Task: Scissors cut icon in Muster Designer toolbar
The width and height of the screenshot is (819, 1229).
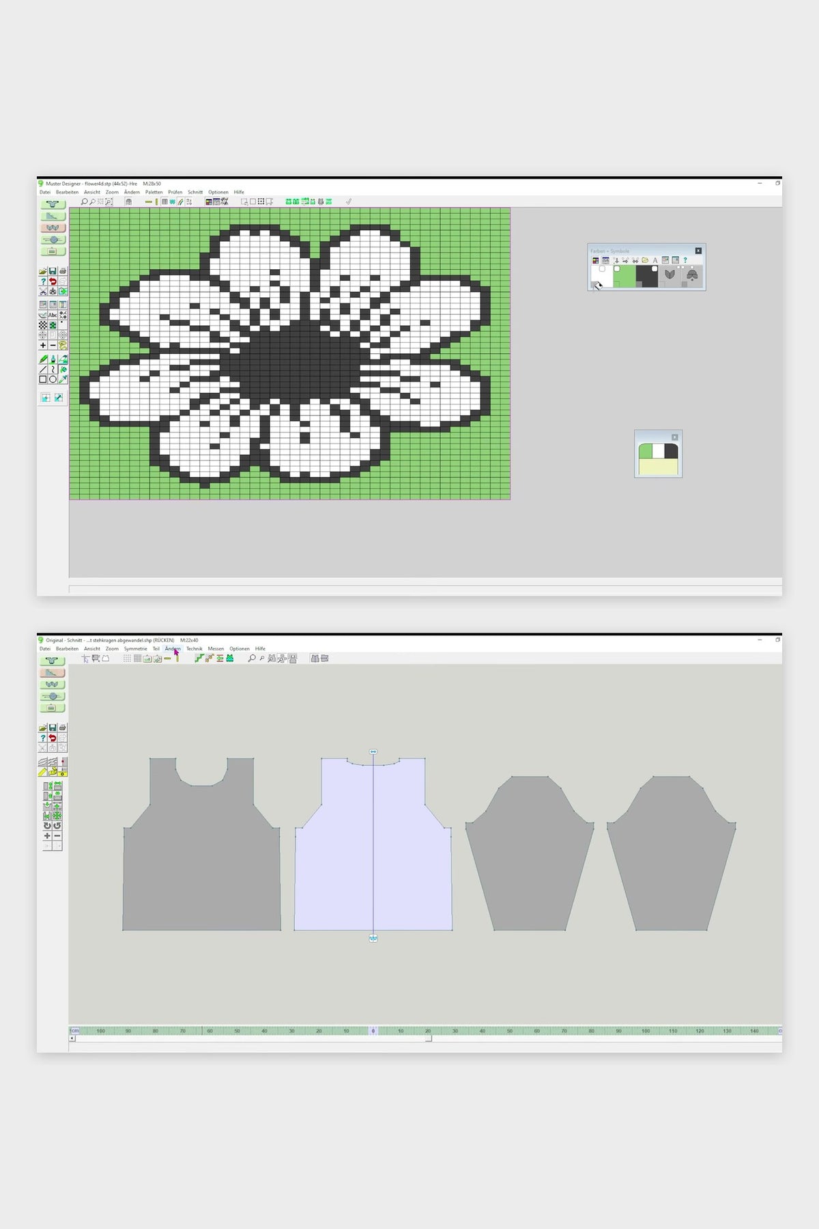Action: pyautogui.click(x=43, y=292)
